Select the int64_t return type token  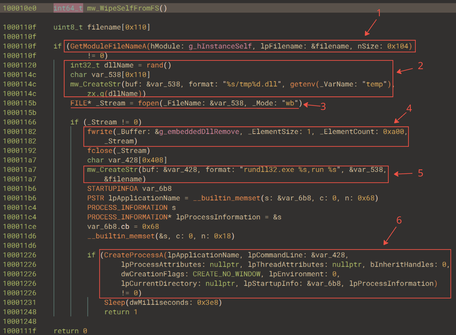68,8
